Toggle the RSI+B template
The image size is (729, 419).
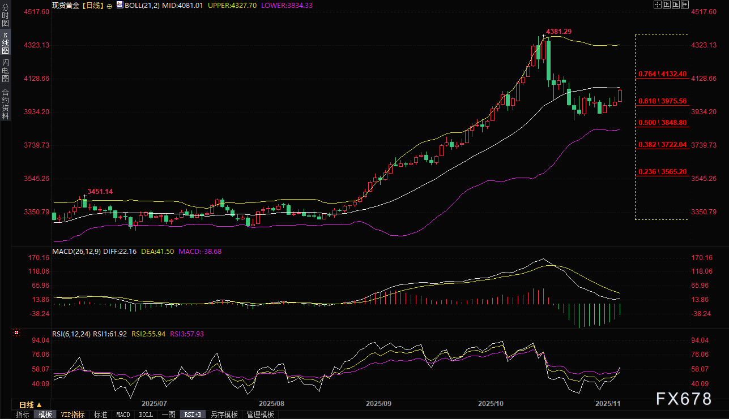tap(193, 414)
